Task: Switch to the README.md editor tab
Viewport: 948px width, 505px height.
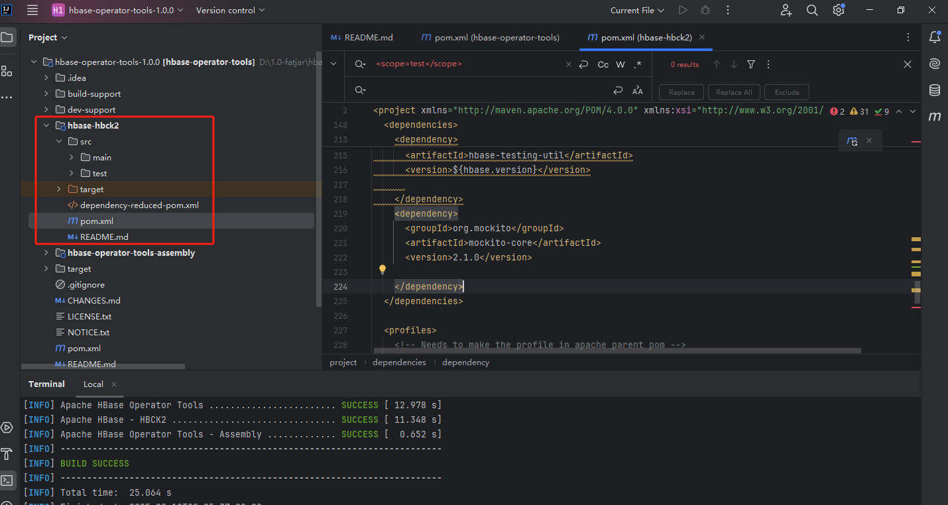Action: point(362,38)
